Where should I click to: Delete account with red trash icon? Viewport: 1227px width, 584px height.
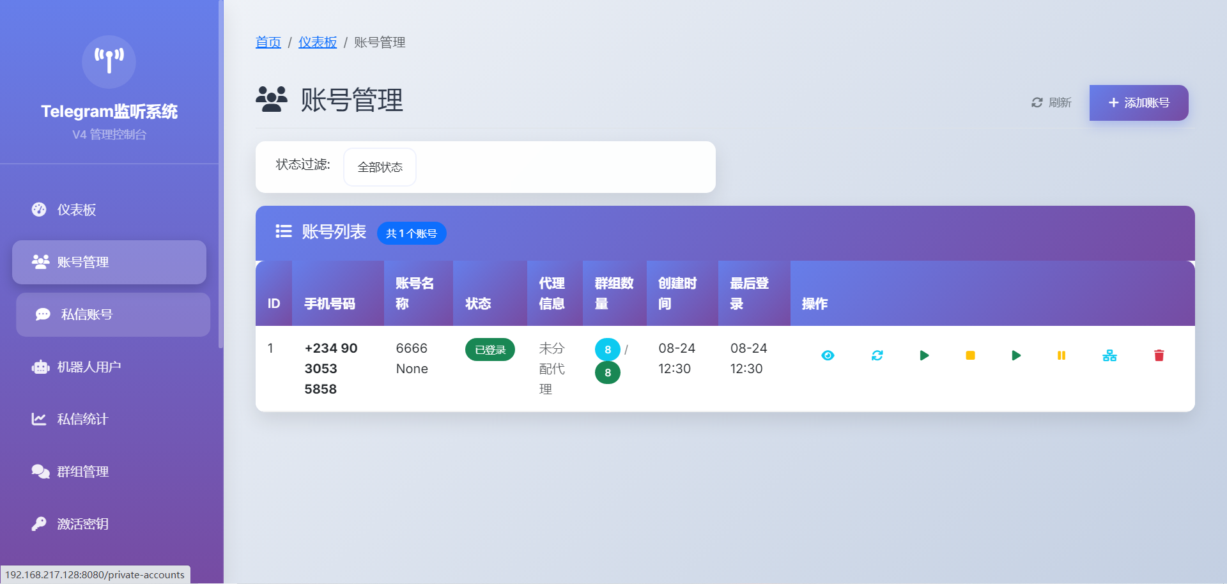point(1159,355)
